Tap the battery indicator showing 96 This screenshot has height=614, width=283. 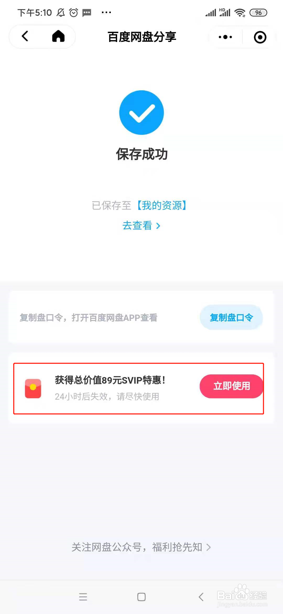(258, 12)
